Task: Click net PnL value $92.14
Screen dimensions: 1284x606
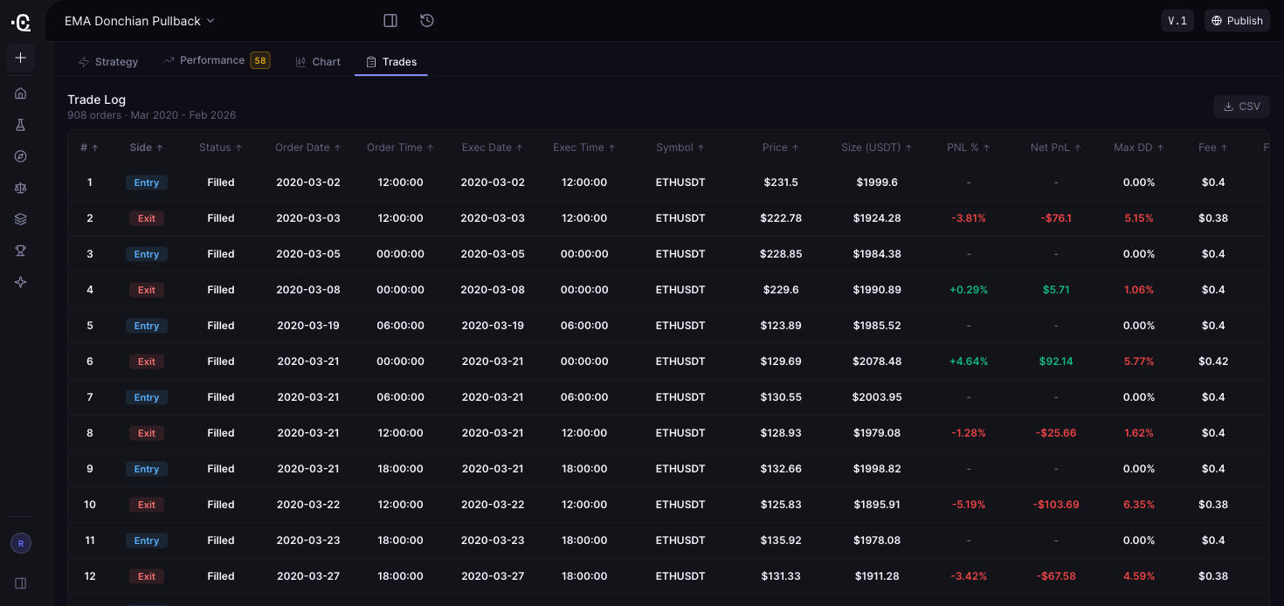Action: tap(1056, 362)
